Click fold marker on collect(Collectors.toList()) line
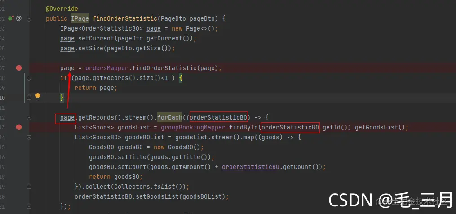This screenshot has height=214, width=456. [29, 187]
